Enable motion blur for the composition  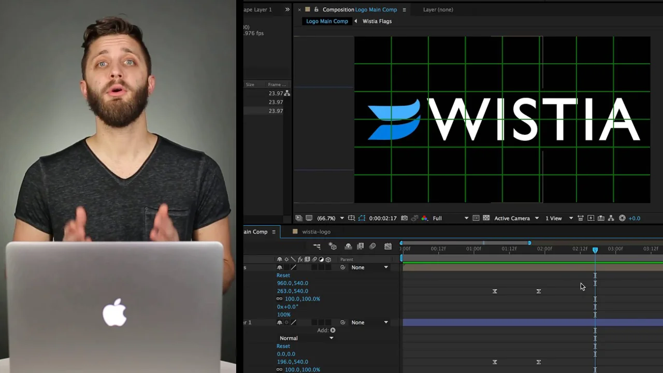click(372, 247)
